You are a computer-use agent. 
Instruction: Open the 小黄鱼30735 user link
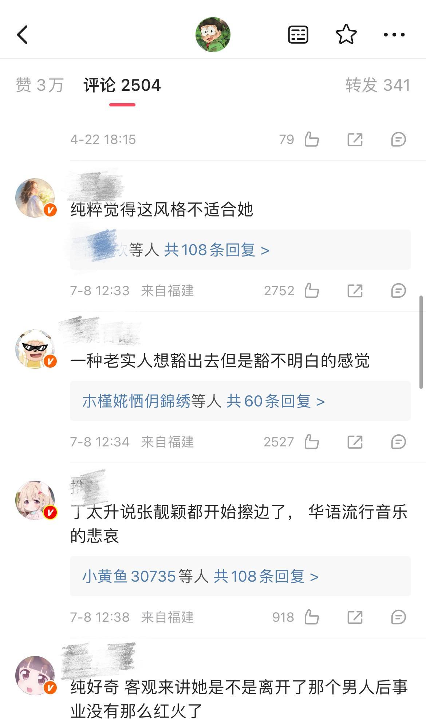click(129, 577)
